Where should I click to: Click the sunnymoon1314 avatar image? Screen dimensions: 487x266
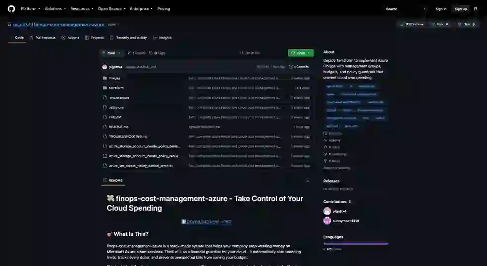pos(327,221)
